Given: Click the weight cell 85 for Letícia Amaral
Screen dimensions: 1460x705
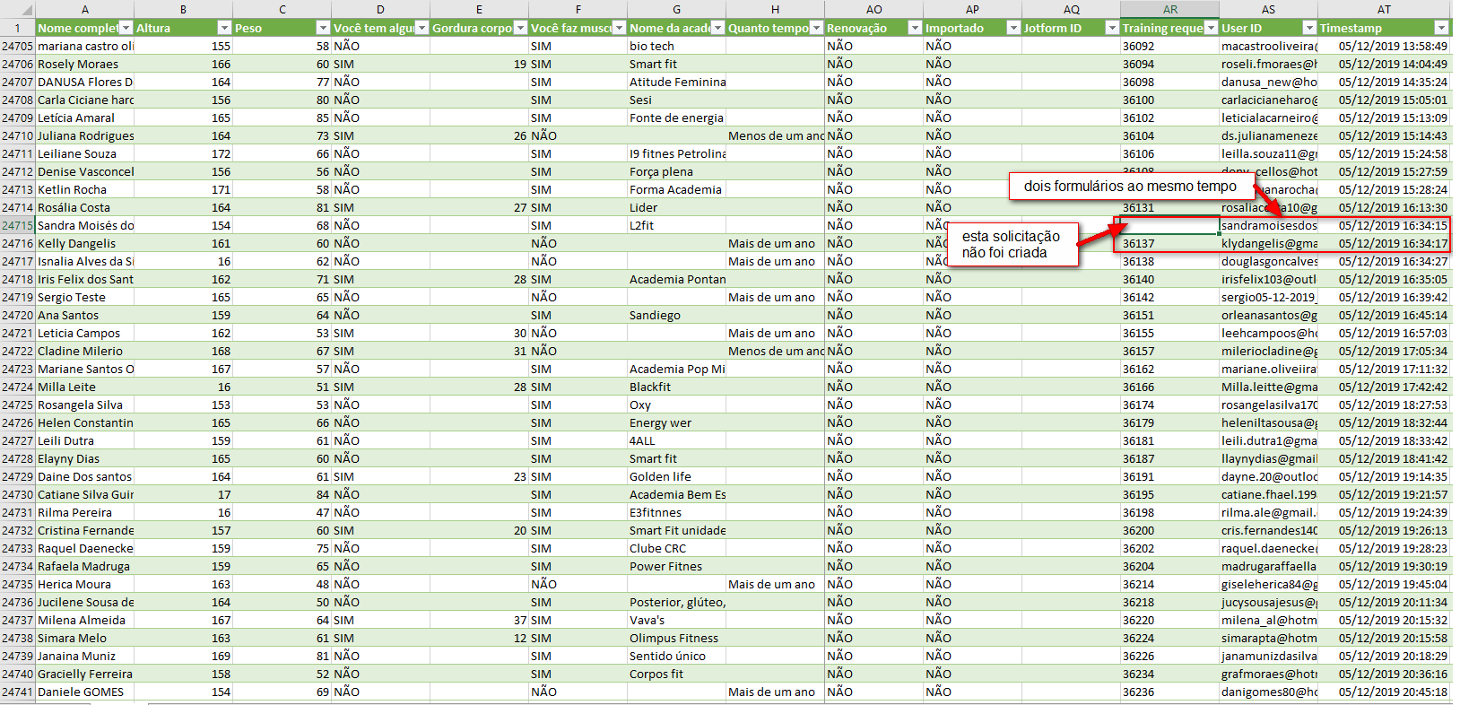Looking at the screenshot, I should (x=282, y=117).
